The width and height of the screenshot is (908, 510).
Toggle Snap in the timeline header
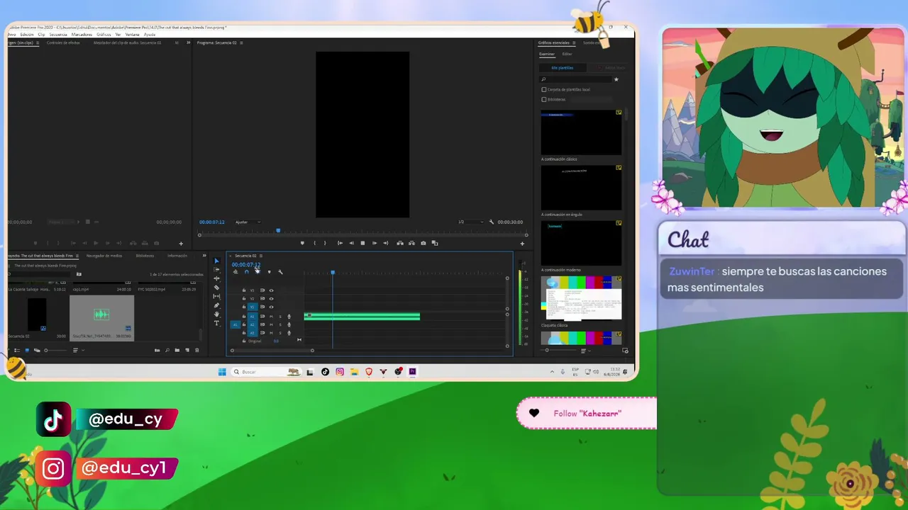coord(246,272)
